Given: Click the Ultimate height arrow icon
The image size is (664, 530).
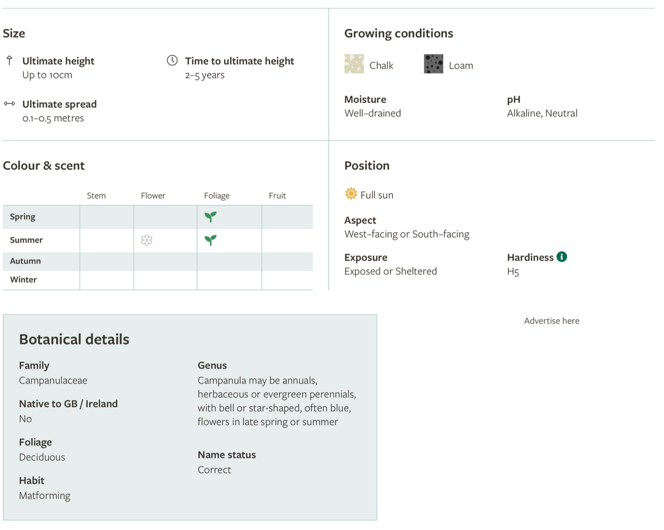Looking at the screenshot, I should [x=9, y=60].
